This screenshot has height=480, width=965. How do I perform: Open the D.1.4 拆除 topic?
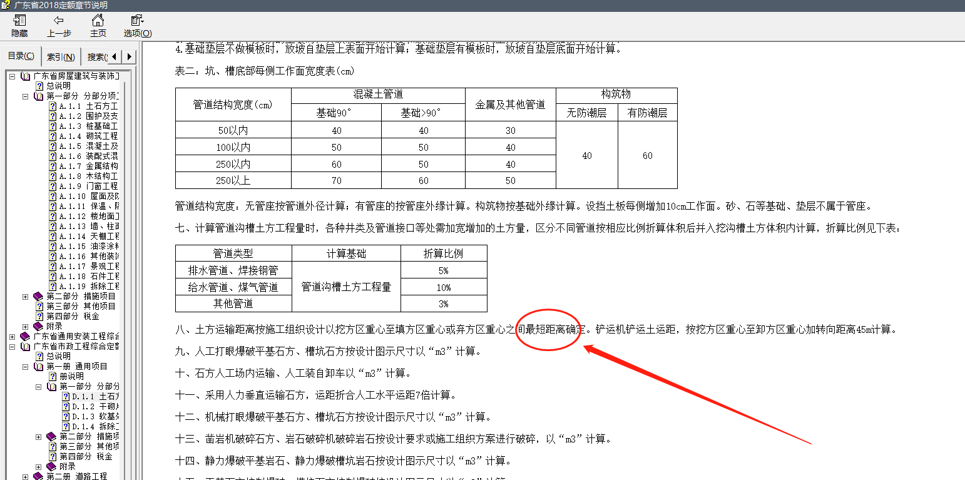(95, 426)
